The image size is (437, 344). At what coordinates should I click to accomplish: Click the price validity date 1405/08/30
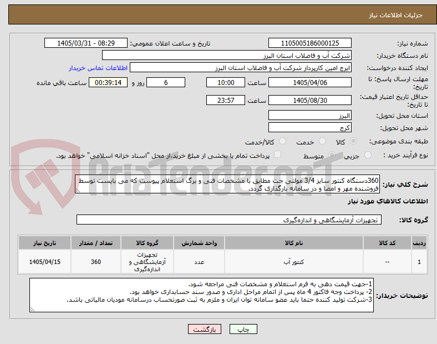coord(309,100)
